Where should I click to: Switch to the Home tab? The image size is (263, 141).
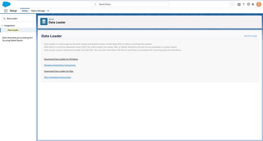click(x=25, y=11)
